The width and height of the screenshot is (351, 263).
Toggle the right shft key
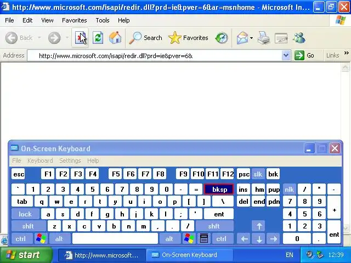(x=214, y=226)
